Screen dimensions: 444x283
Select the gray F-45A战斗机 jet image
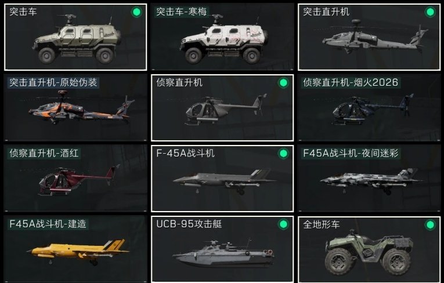[x=224, y=181]
